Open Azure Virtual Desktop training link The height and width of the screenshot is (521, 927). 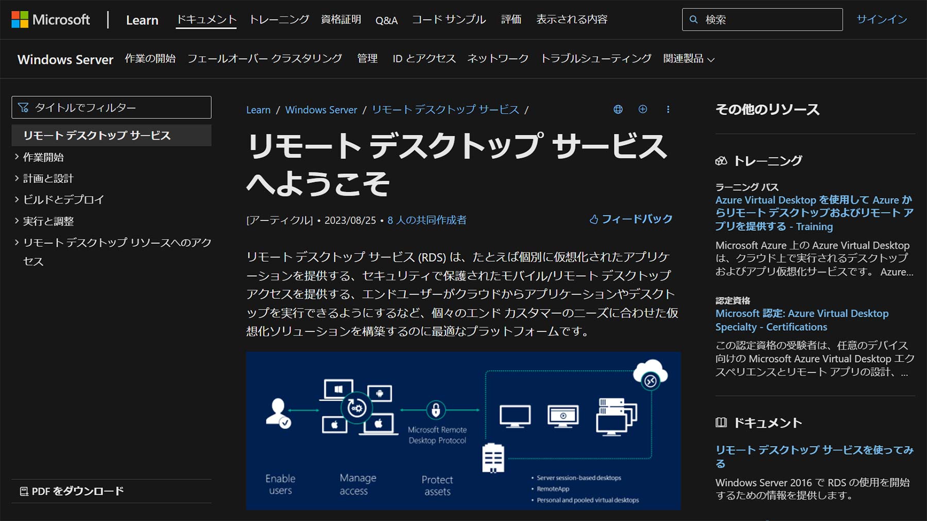pos(814,213)
